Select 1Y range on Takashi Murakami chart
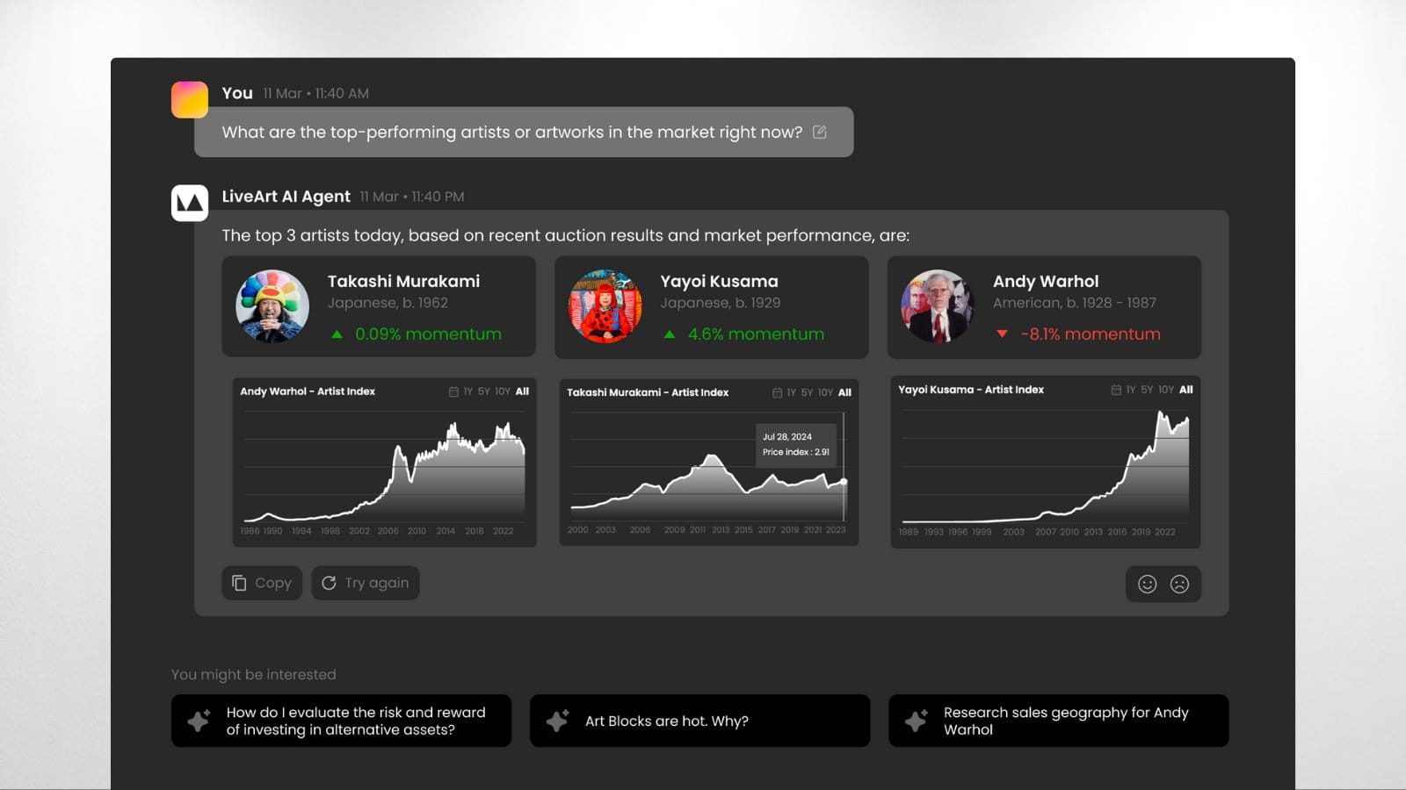Viewport: 1406px width, 790px height. click(792, 392)
